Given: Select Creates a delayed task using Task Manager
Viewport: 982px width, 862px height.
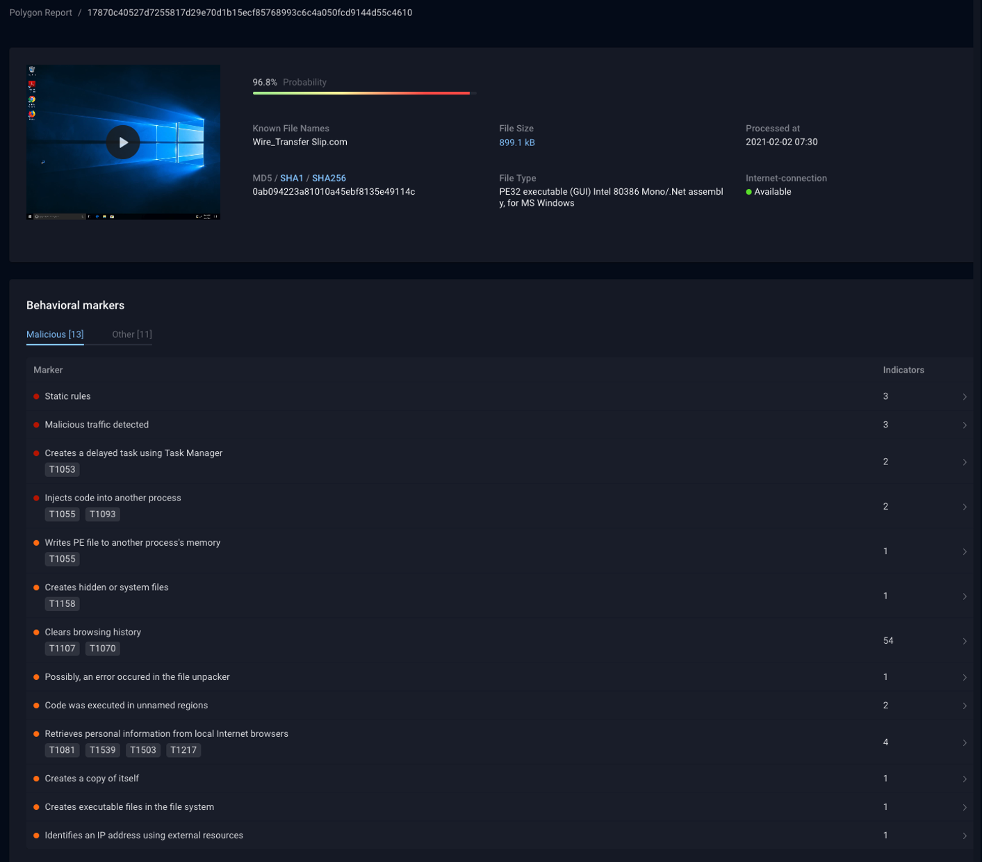Looking at the screenshot, I should 133,453.
